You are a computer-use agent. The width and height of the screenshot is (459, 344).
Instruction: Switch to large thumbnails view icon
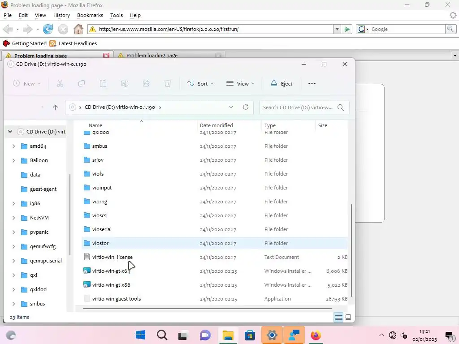click(x=348, y=317)
